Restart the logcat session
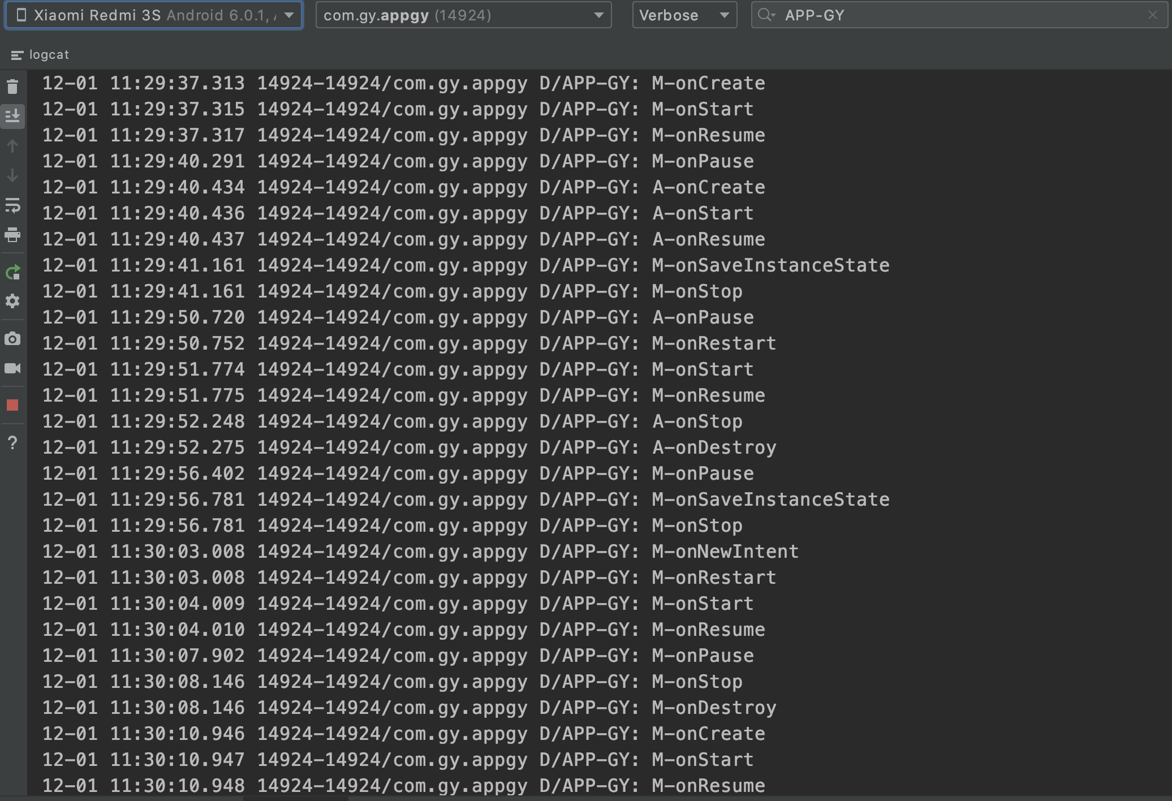This screenshot has width=1172, height=801. [12, 273]
